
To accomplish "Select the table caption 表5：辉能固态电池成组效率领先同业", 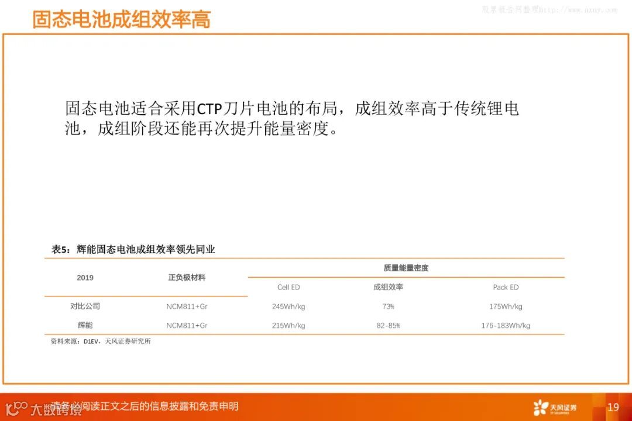I will pyautogui.click(x=133, y=249).
